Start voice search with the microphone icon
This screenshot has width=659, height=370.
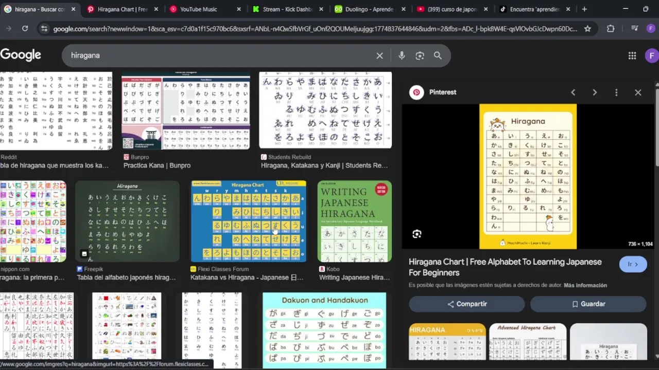[x=402, y=55]
